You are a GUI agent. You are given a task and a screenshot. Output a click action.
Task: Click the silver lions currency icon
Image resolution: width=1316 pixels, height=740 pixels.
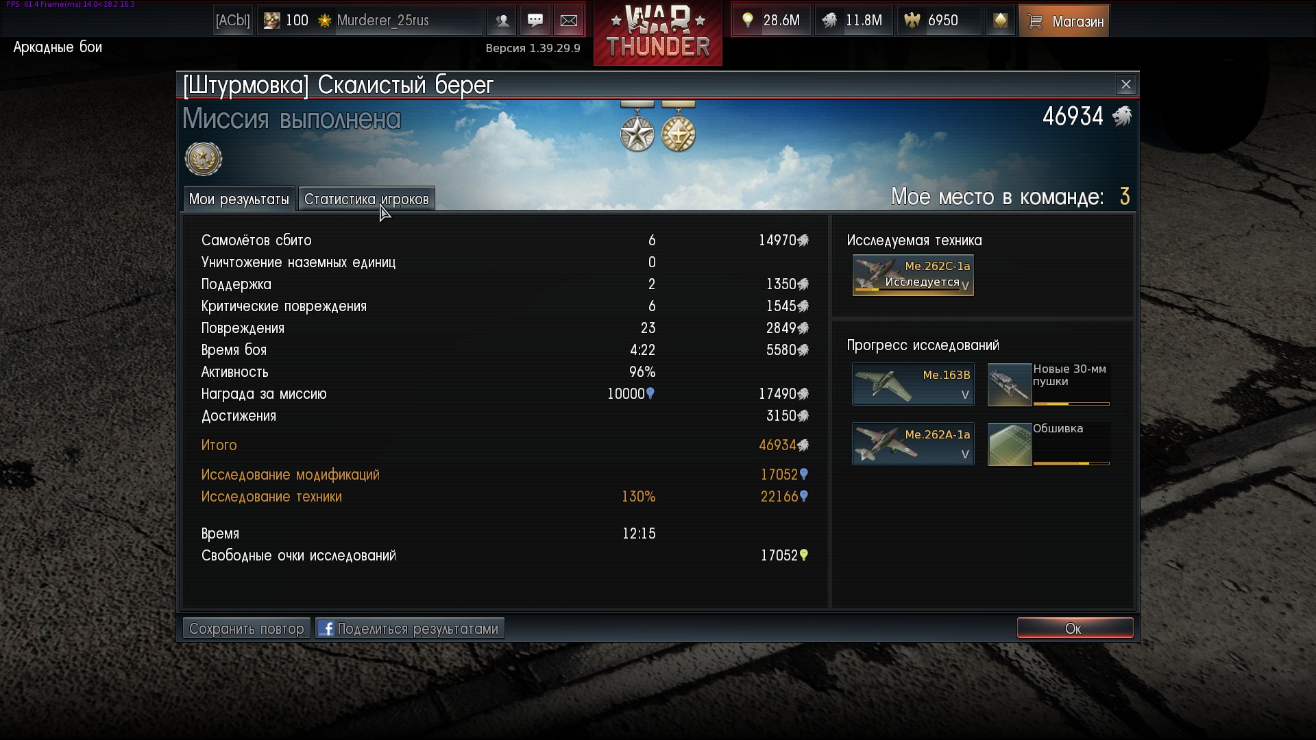(x=830, y=21)
